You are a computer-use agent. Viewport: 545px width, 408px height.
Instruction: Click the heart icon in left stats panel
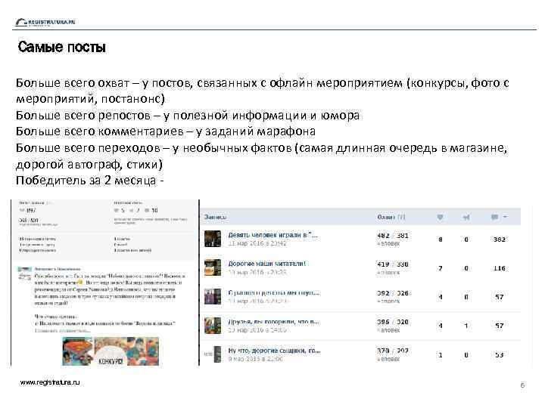117,210
